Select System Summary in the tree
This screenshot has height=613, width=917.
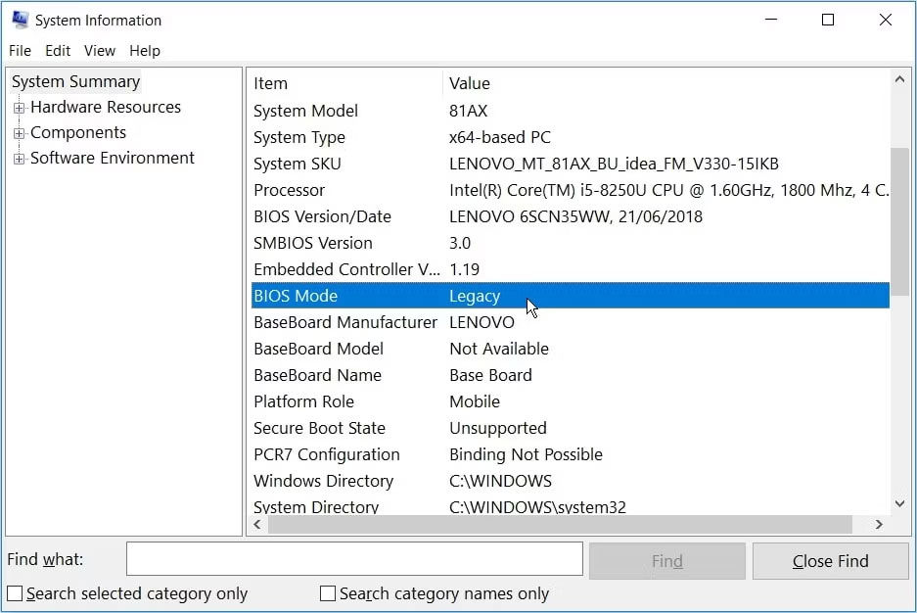pos(76,81)
